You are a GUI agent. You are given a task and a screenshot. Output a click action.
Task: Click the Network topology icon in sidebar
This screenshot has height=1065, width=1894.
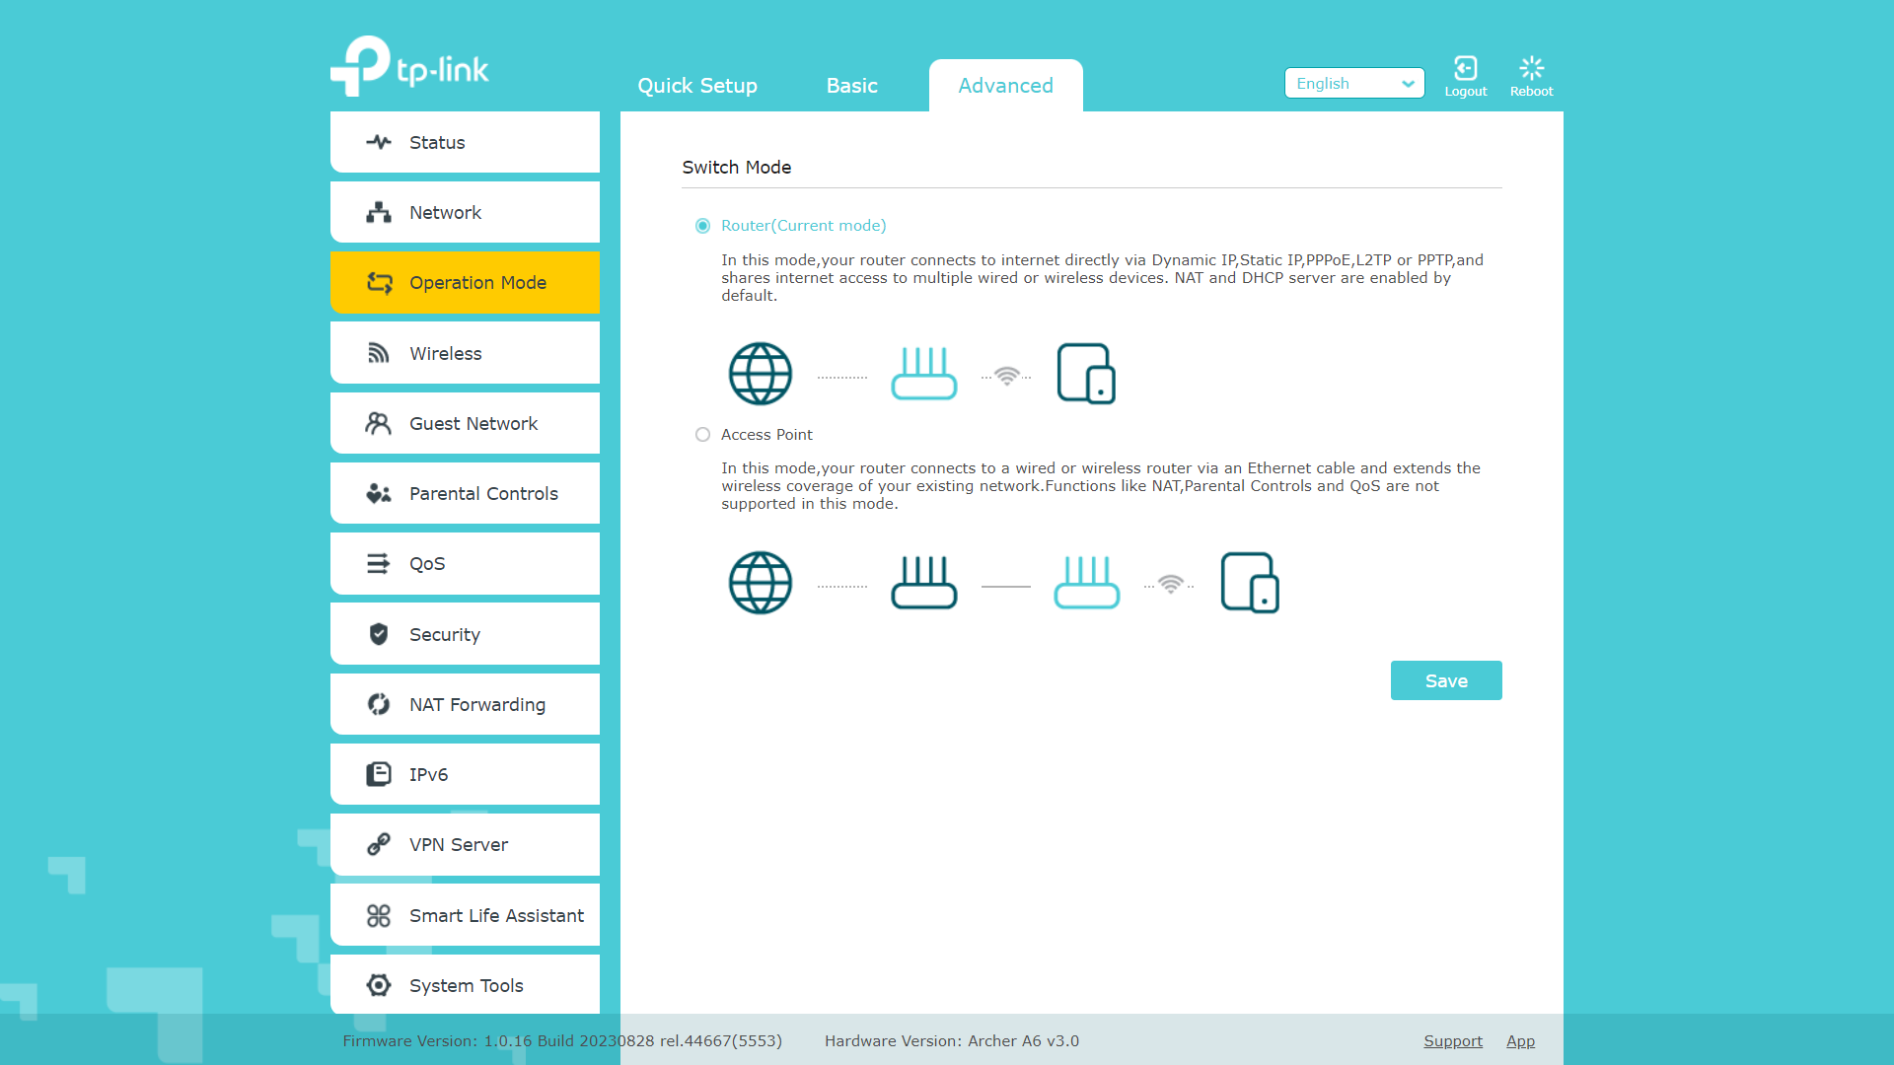point(379,212)
